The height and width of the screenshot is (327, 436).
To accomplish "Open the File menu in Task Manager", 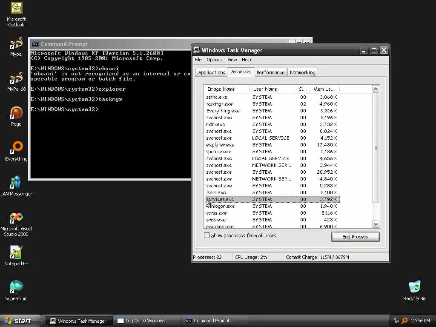I will (x=198, y=60).
